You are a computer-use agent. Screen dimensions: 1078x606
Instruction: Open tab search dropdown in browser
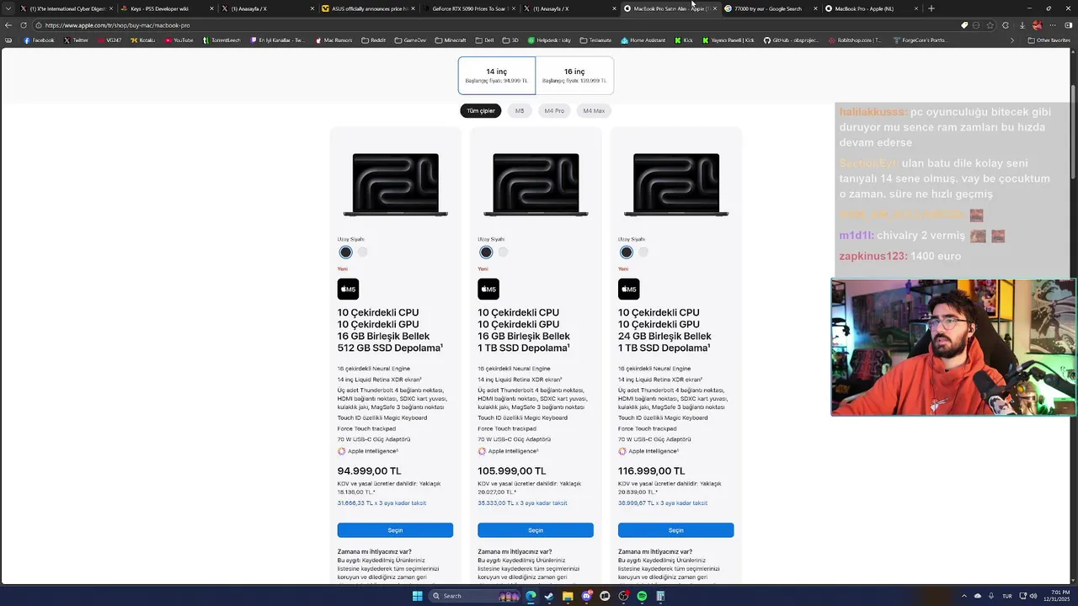coord(8,8)
